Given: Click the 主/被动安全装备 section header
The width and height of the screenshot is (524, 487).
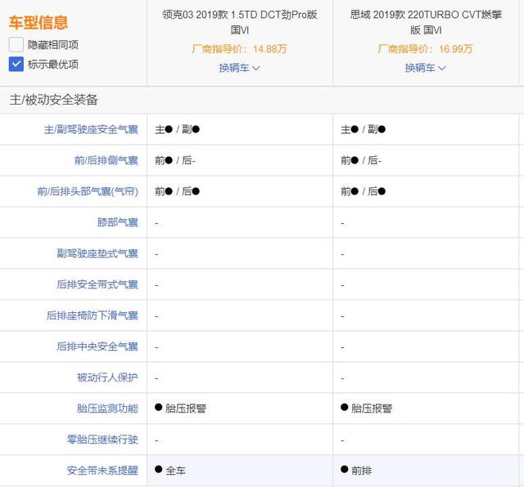Looking at the screenshot, I should (53, 100).
